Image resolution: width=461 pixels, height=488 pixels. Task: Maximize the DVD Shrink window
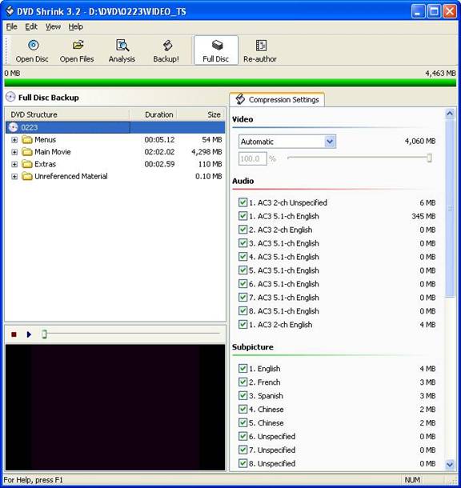[434, 11]
